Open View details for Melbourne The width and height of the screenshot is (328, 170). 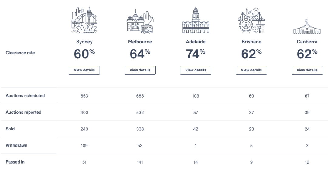click(x=140, y=70)
